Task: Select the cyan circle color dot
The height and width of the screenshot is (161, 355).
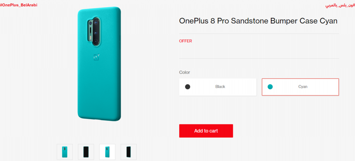Action: coord(270,87)
